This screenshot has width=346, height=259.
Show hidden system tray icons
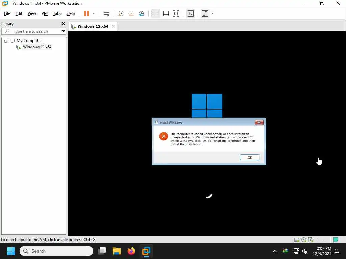pyautogui.click(x=274, y=251)
